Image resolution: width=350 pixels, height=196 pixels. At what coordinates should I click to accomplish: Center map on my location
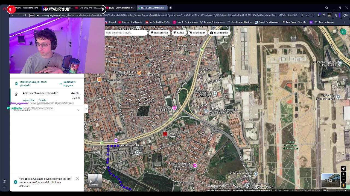point(344,168)
